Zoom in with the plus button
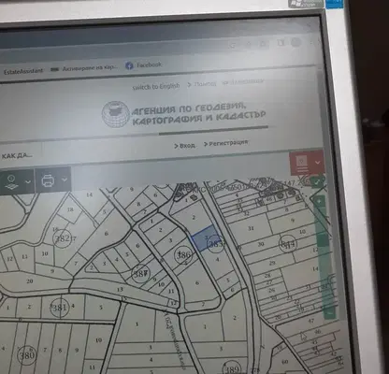The image size is (389, 374). coord(319,202)
